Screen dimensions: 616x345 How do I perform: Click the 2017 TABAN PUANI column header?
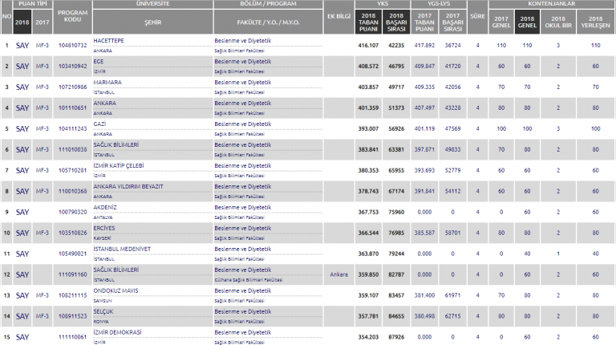click(x=426, y=23)
